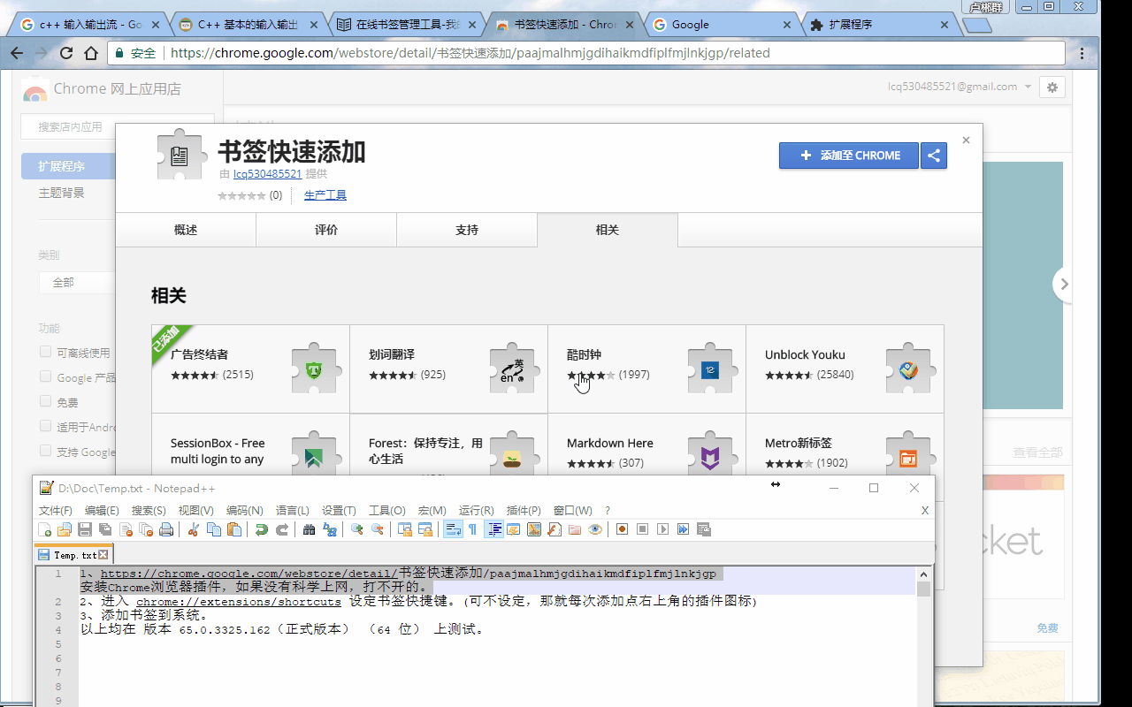Click the Save icon in Notepad++ toolbar

click(x=85, y=529)
